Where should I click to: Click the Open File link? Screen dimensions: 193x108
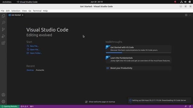pyautogui.click(x=35, y=49)
